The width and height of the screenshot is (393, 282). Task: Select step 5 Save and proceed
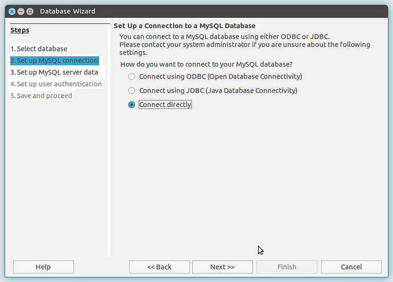pyautogui.click(x=41, y=96)
